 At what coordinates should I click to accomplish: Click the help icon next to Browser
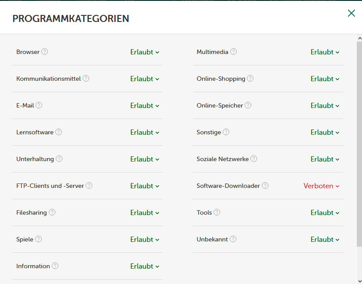pos(44,52)
